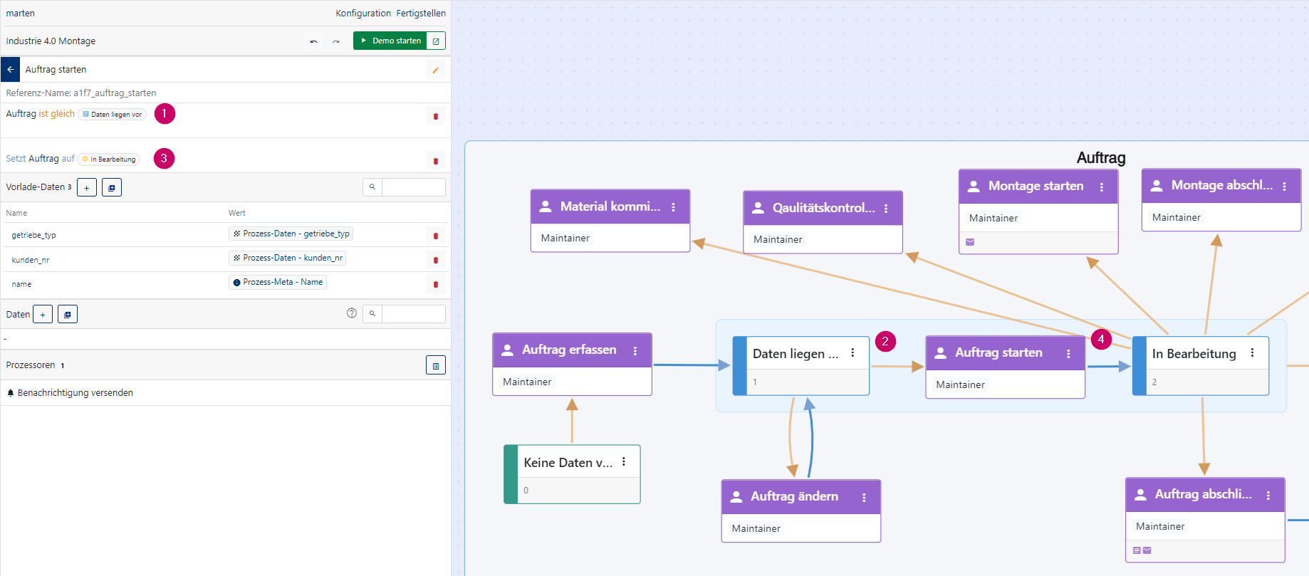Click the 'marten' label in the header
The width and height of the screenshot is (1309, 576).
(20, 14)
